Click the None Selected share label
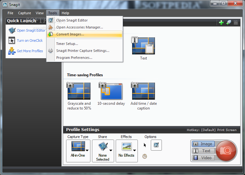Screen dimensions: 245x175 [103, 157]
